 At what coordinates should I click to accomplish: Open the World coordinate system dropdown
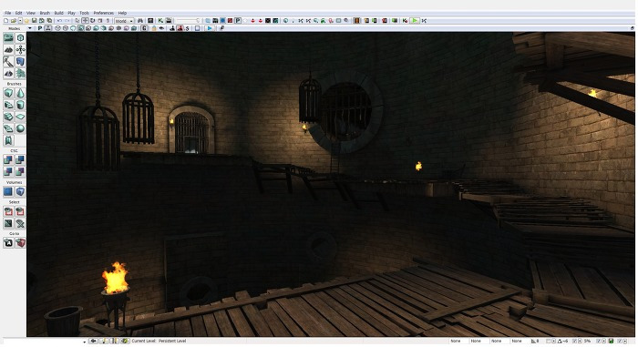point(125,21)
